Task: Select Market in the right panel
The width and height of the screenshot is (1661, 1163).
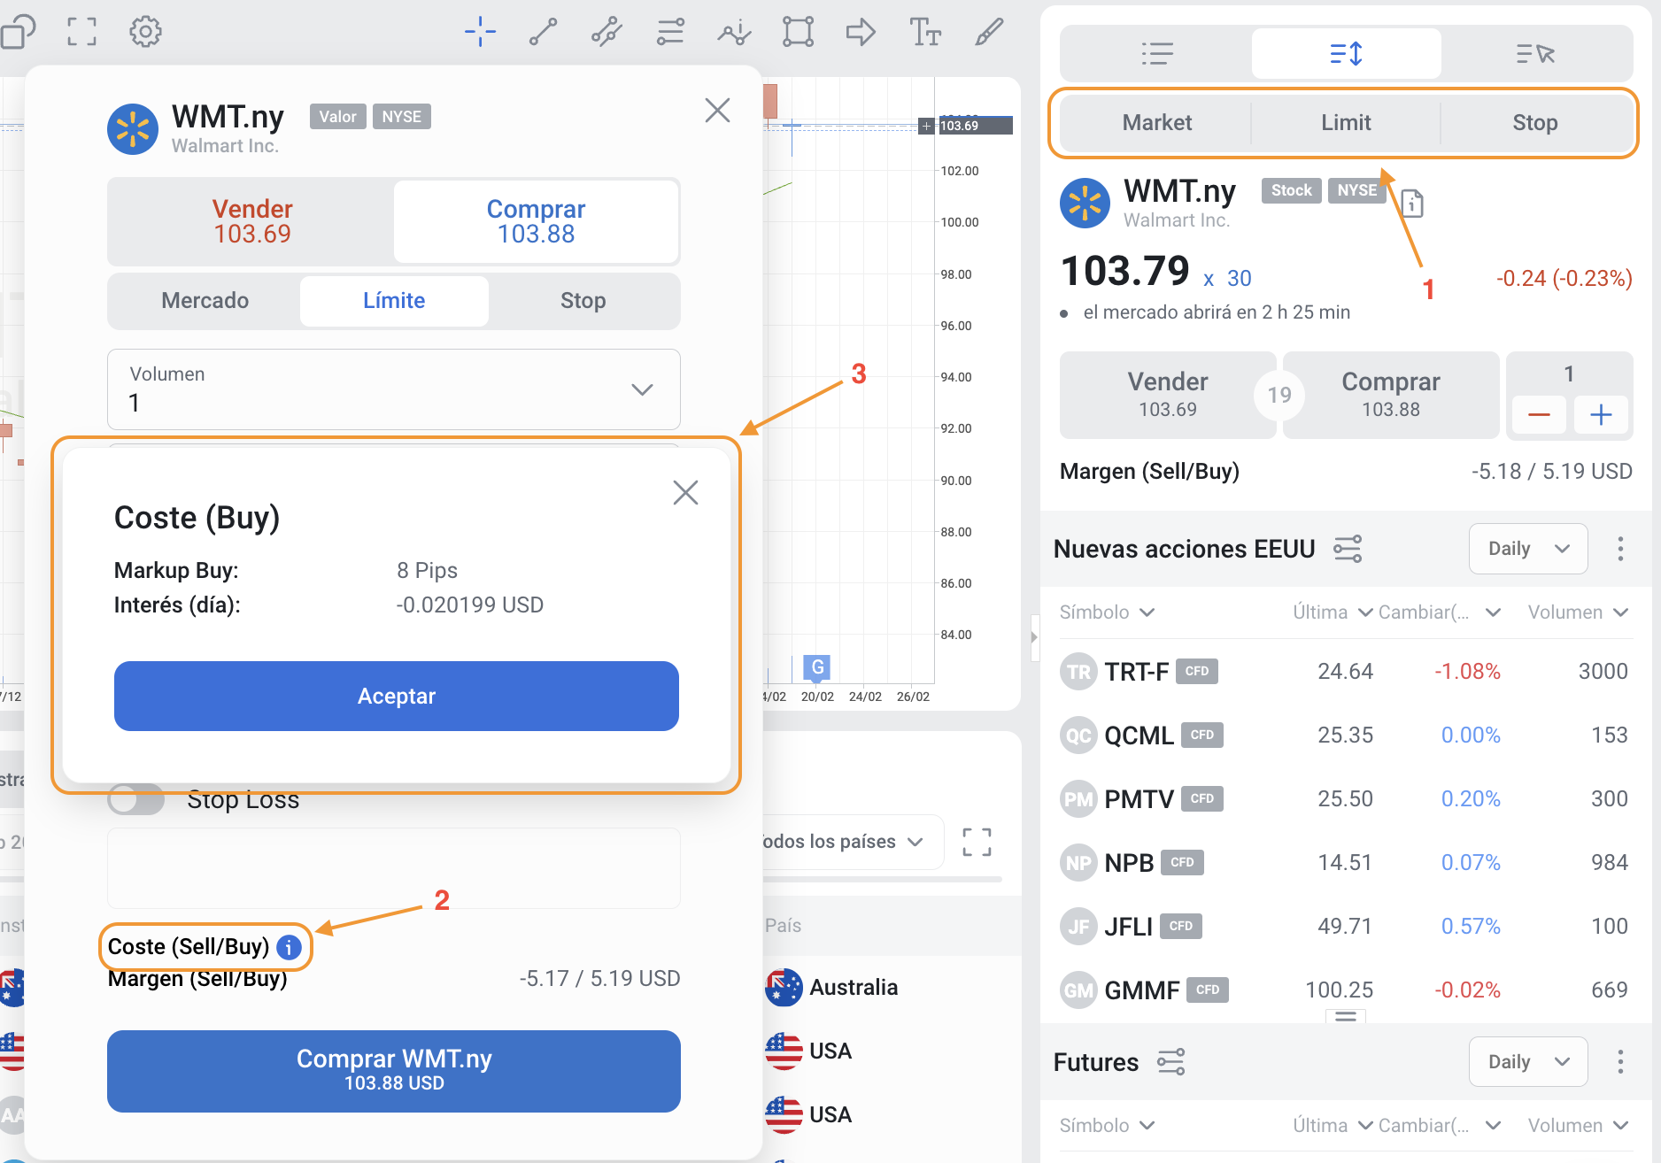Action: pyautogui.click(x=1156, y=123)
